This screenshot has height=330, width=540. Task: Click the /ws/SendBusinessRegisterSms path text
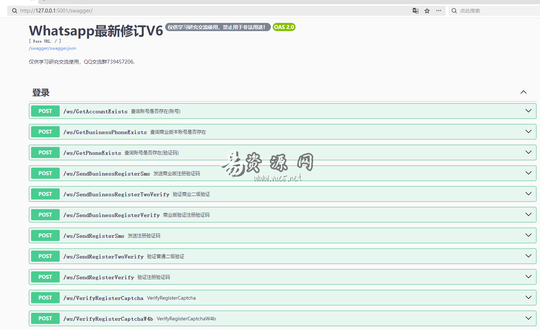pos(107,174)
